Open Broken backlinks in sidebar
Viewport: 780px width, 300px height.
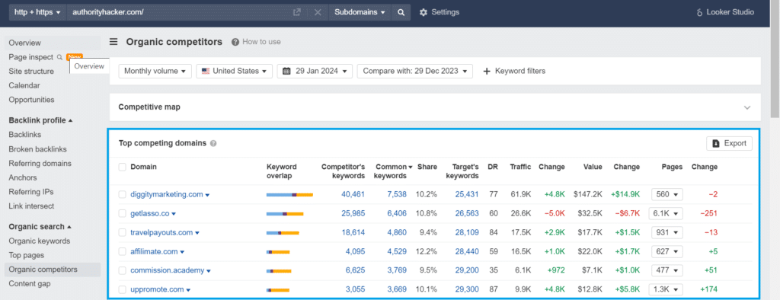[38, 149]
